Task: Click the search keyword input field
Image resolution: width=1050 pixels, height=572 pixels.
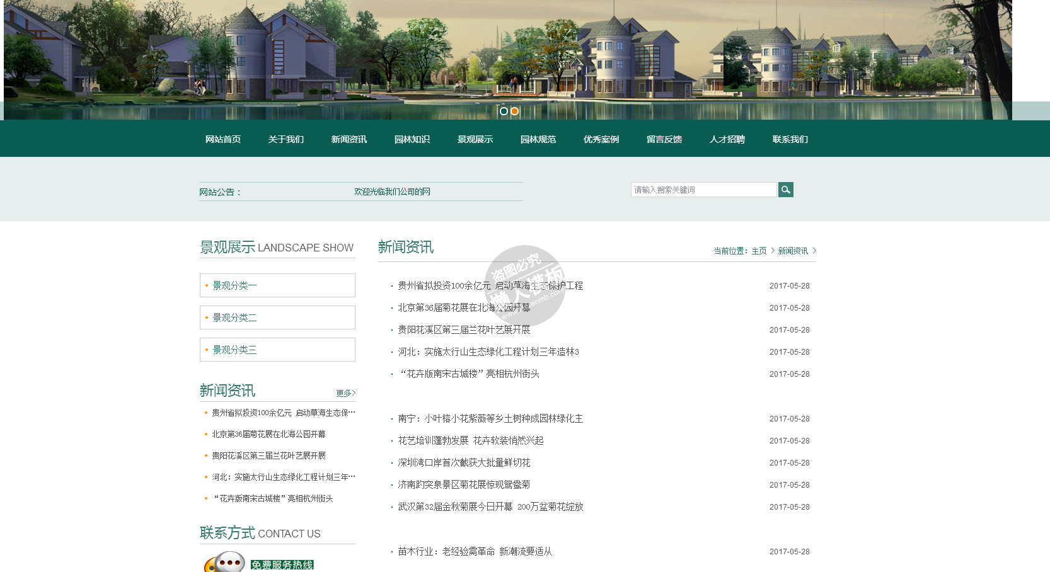Action: pos(703,190)
